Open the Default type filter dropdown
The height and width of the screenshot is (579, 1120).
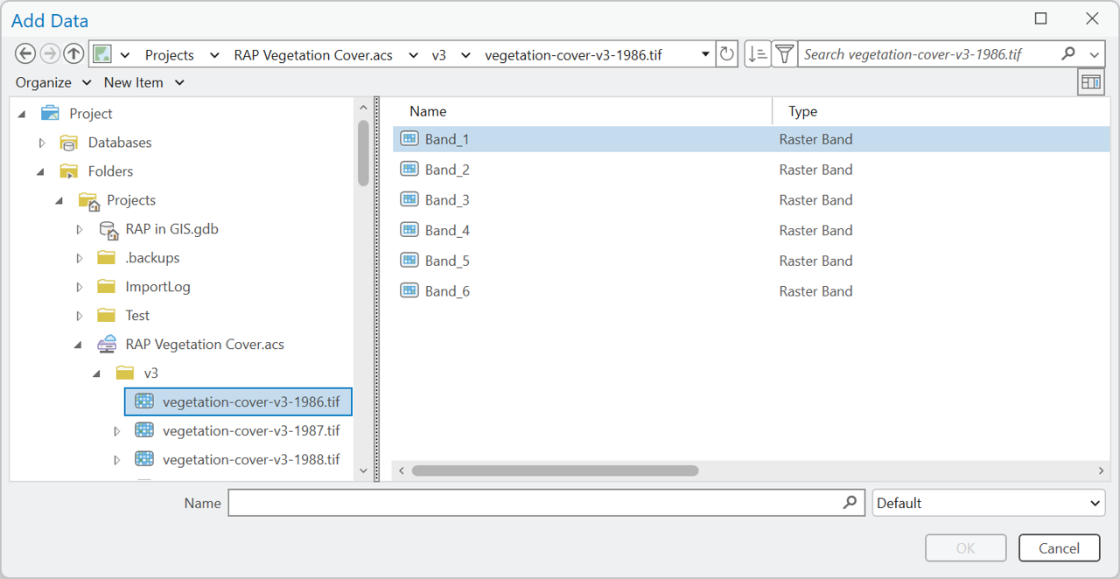click(x=988, y=503)
